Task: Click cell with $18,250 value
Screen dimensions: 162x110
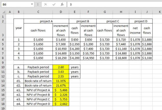Action: click(x=61, y=58)
